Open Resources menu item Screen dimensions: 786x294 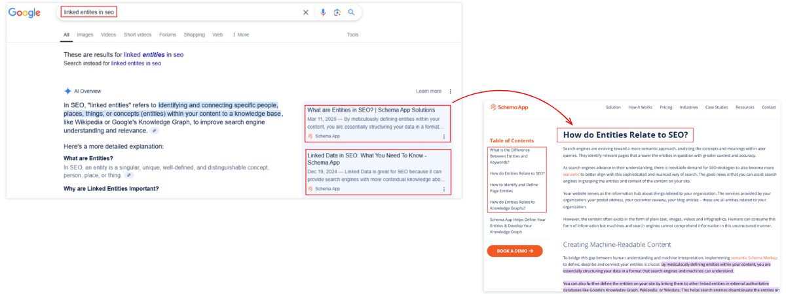(745, 107)
